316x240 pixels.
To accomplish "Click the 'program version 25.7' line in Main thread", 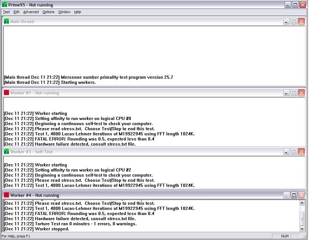I will coord(89,77).
